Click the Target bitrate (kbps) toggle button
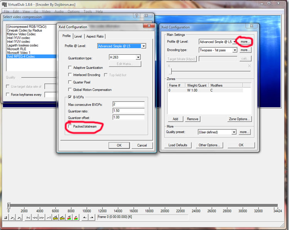 (x=181, y=59)
